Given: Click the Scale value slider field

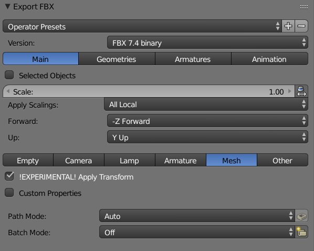Looking at the screenshot, I should click(149, 91).
